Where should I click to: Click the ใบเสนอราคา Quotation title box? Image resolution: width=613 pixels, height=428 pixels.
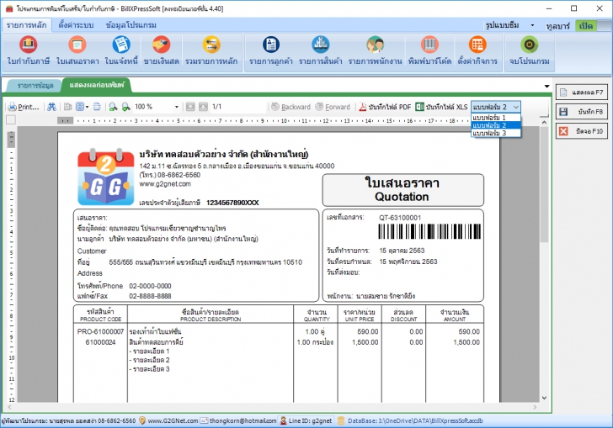tap(402, 190)
